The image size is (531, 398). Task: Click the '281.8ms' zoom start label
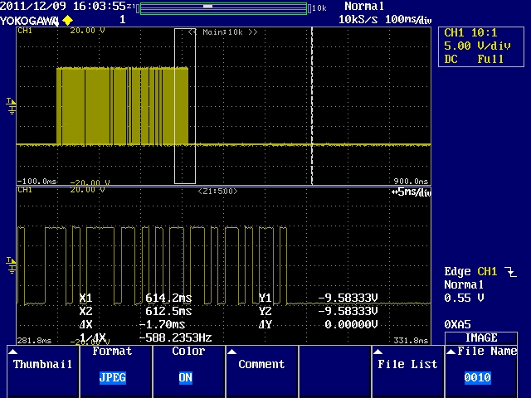[34, 341]
